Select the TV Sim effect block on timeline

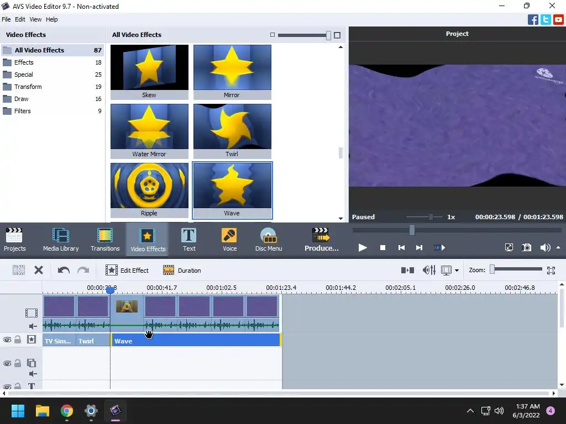[59, 340]
